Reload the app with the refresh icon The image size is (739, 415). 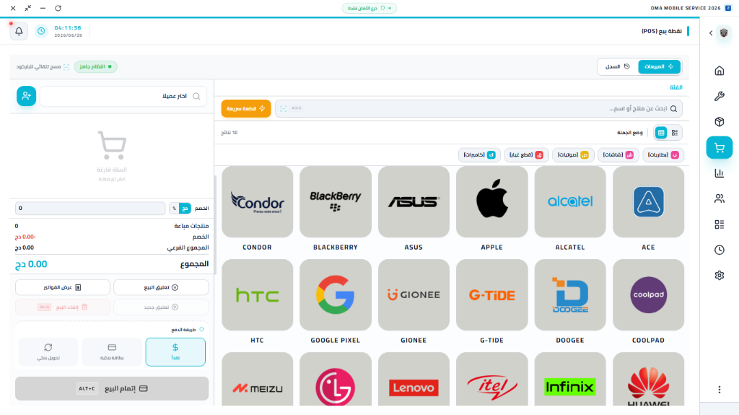58,8
